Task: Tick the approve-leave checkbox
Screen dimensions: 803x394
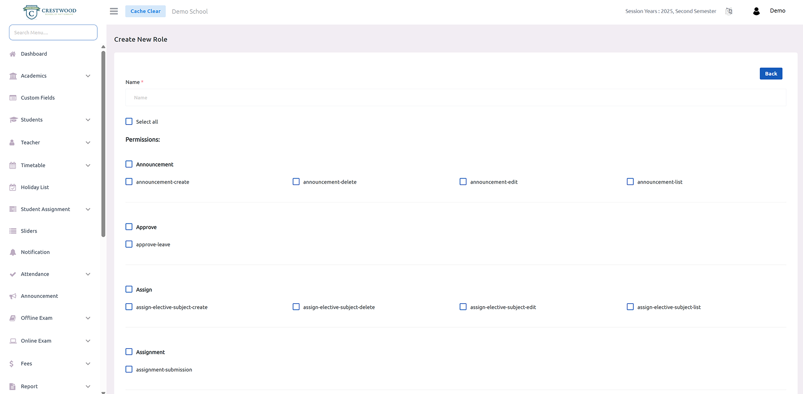Action: (x=129, y=245)
